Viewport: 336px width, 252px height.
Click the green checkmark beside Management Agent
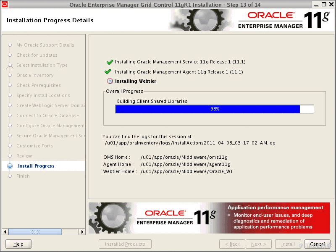(108, 71)
